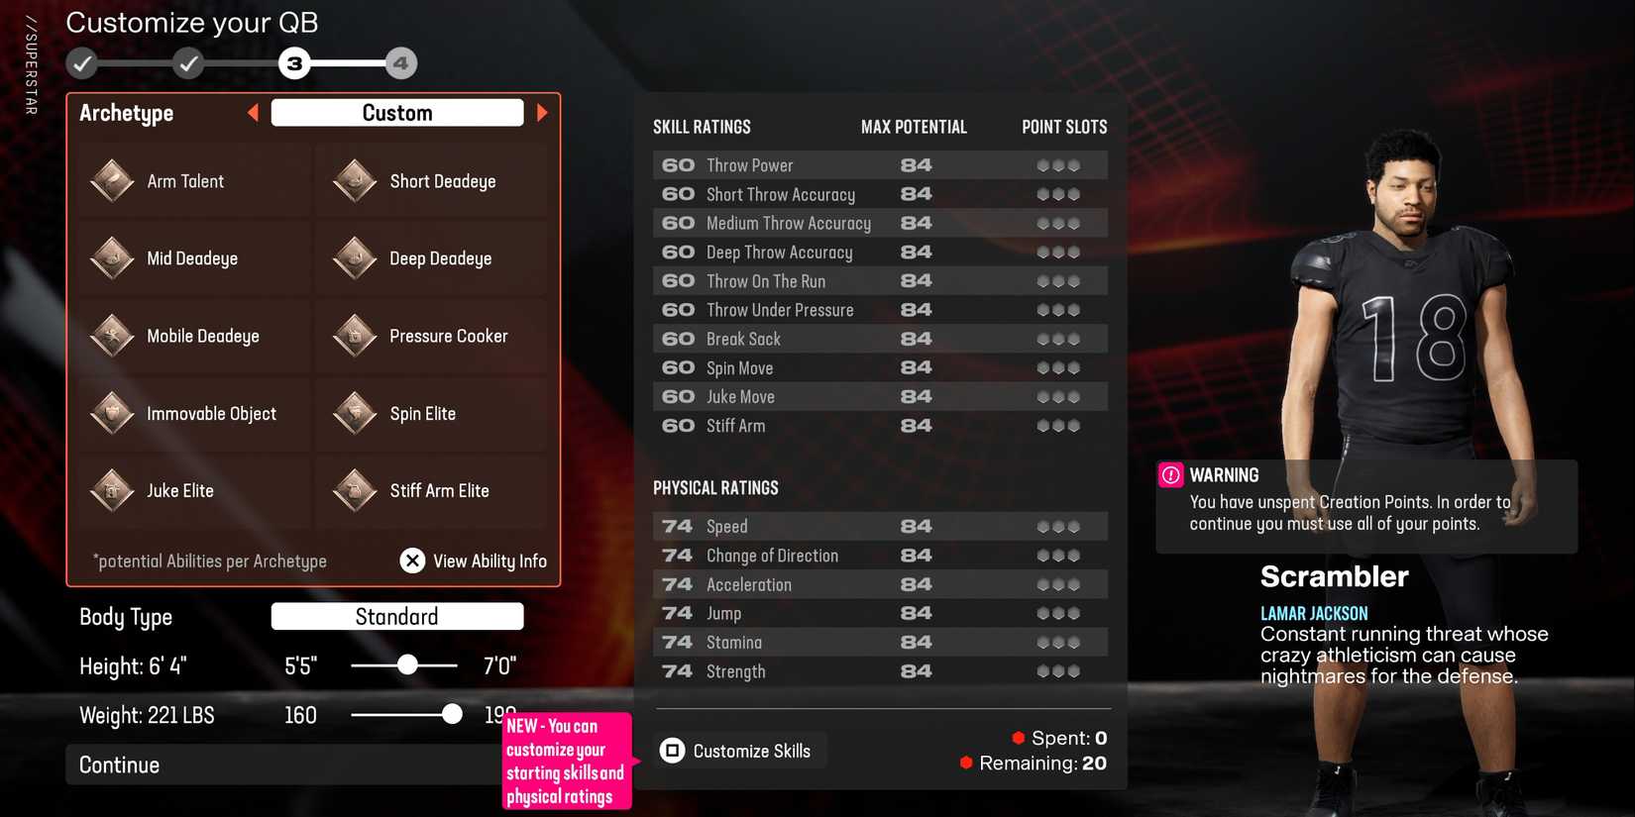Click the X icon for View Ability Info
The width and height of the screenshot is (1635, 817).
click(x=412, y=561)
